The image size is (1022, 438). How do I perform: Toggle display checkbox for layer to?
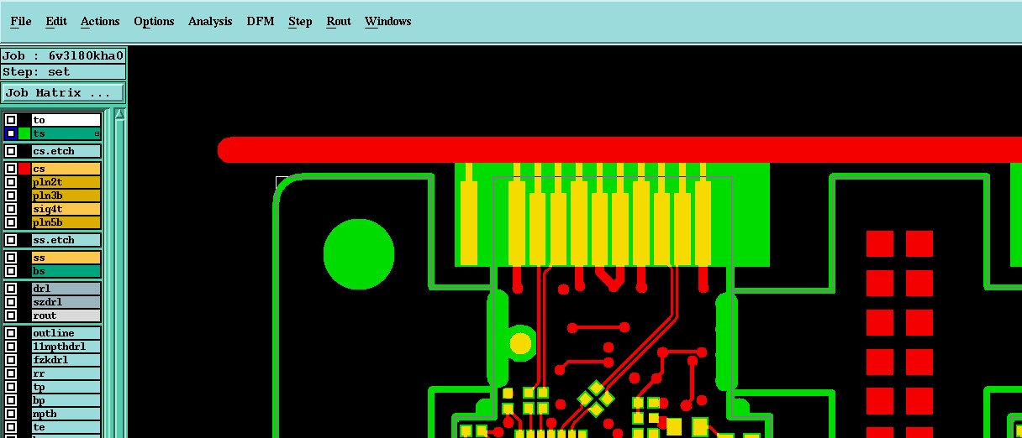(11, 120)
